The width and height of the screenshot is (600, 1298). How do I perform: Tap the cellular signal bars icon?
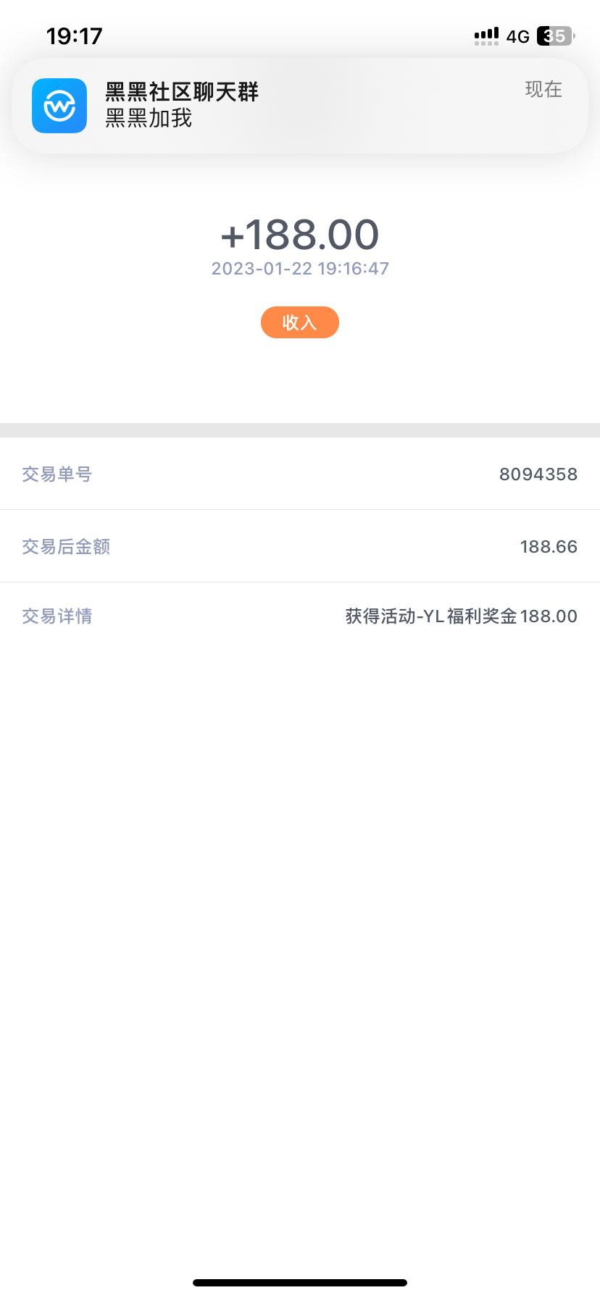[x=486, y=35]
